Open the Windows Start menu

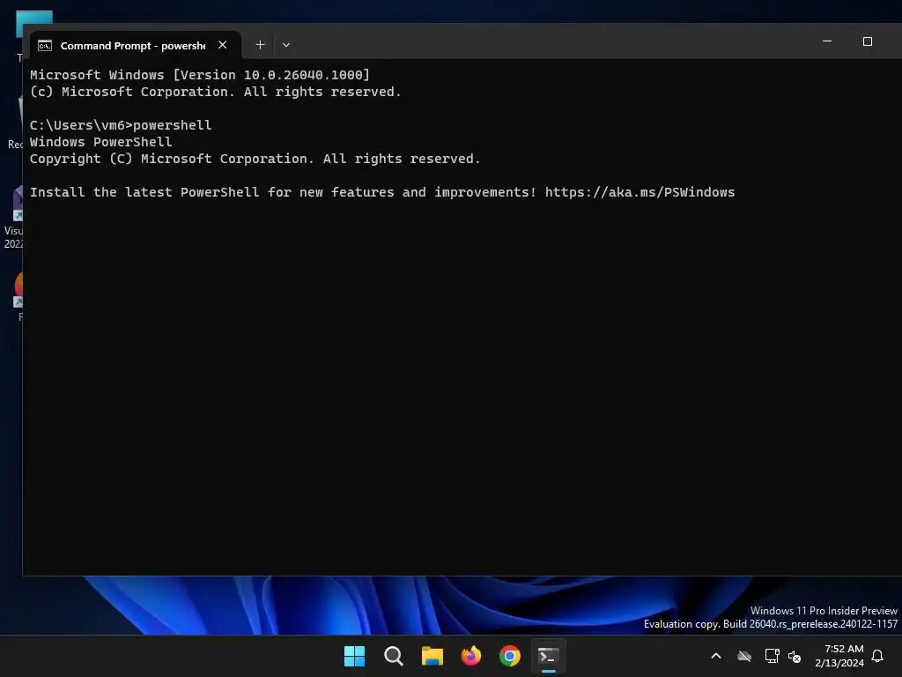click(x=354, y=656)
